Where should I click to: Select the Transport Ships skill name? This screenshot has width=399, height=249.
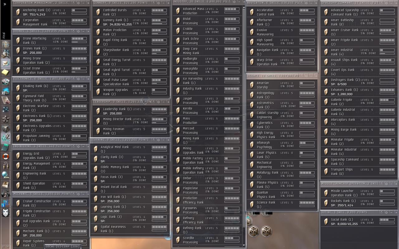[x=342, y=171]
